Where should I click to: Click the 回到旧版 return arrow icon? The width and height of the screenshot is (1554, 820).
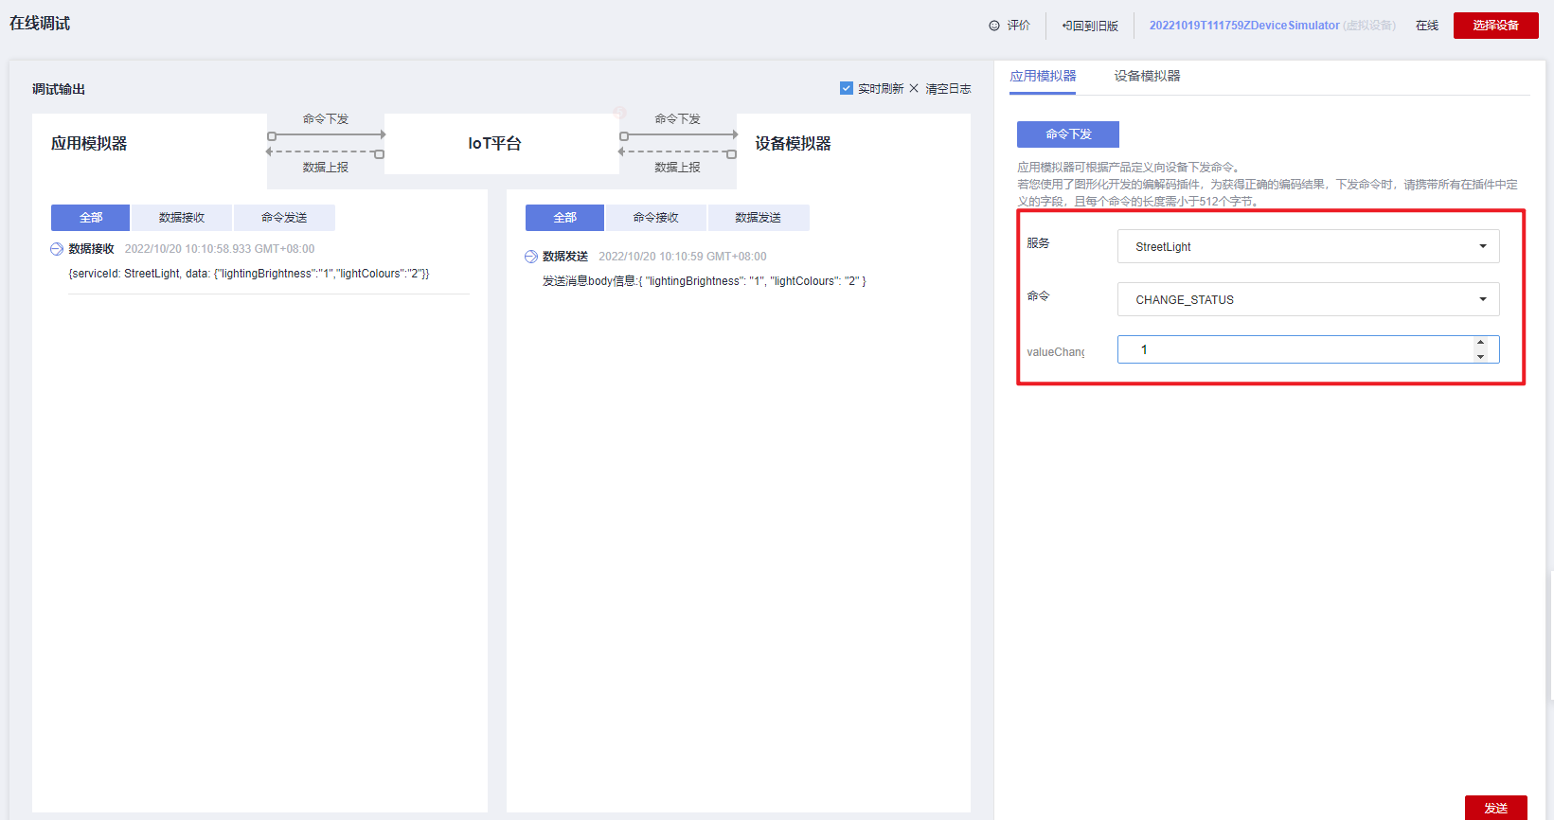pyautogui.click(x=1067, y=26)
